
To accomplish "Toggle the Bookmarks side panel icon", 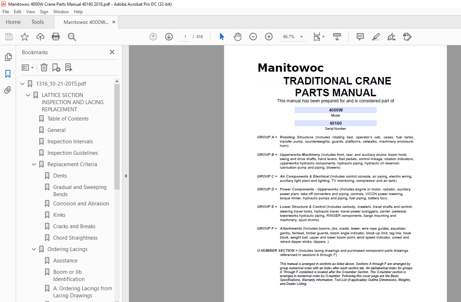I will click(8, 74).
